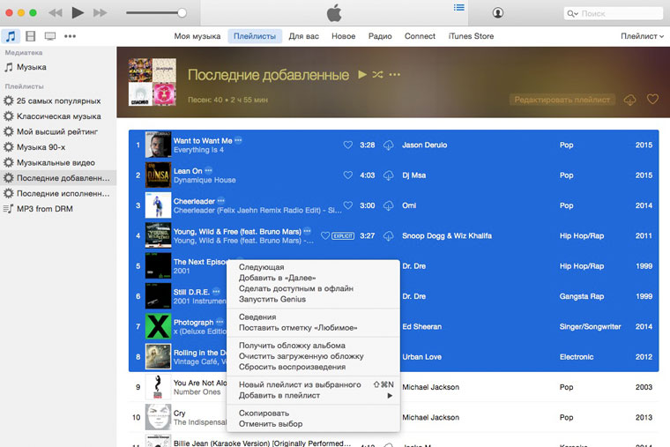Open the Up Next list icon

click(x=459, y=7)
